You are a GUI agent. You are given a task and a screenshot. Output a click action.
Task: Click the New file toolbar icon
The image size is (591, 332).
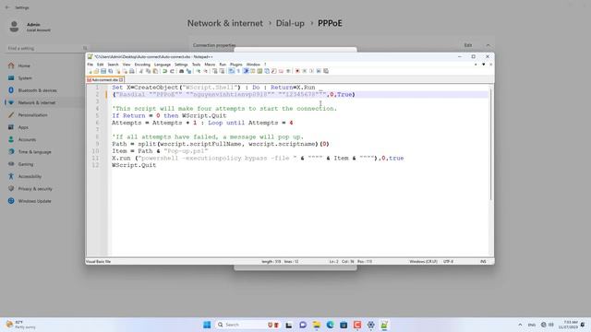pyautogui.click(x=90, y=71)
